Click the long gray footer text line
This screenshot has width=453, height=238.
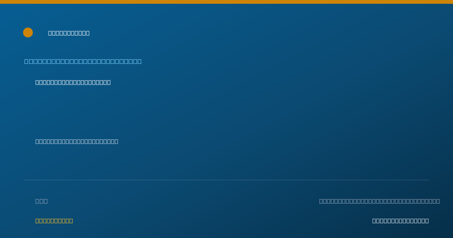(x=379, y=201)
